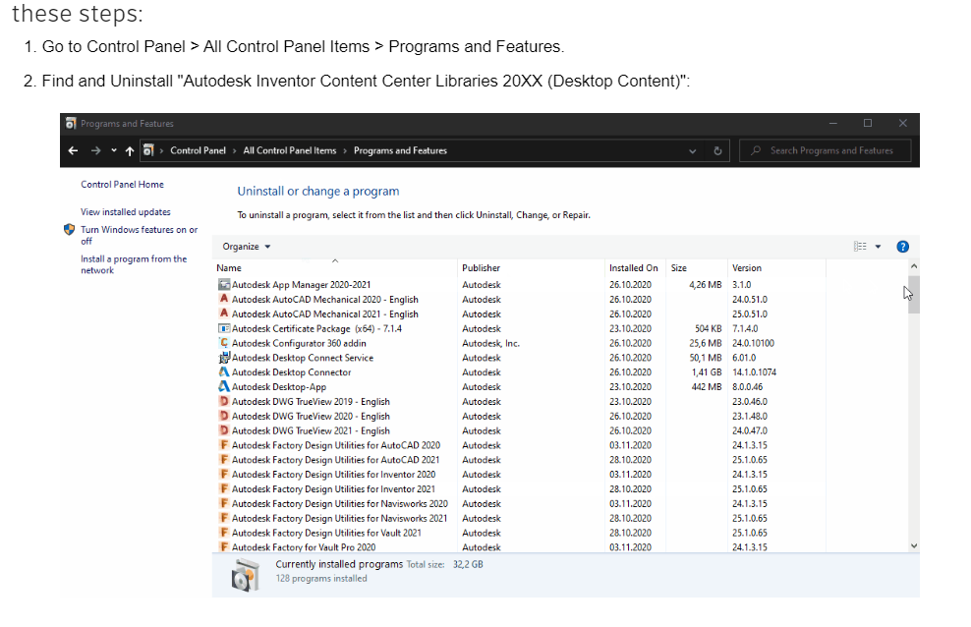
Task: Click the Autodesk Desktop-App icon
Action: [224, 387]
